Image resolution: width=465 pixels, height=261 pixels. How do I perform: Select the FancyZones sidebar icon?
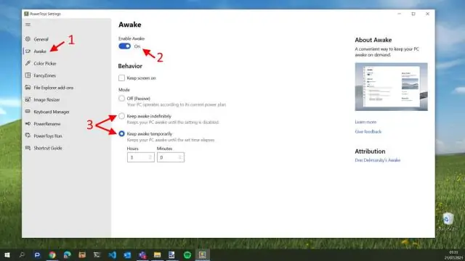click(x=28, y=75)
